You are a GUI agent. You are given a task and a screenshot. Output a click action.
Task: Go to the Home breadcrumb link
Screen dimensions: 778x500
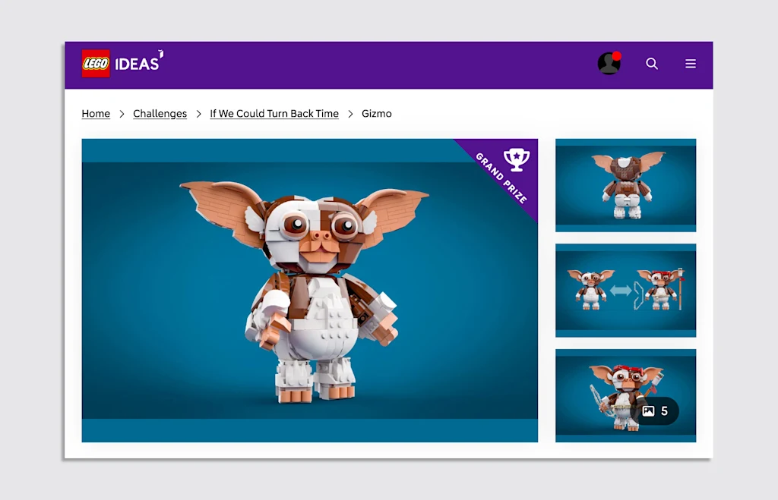[96, 114]
